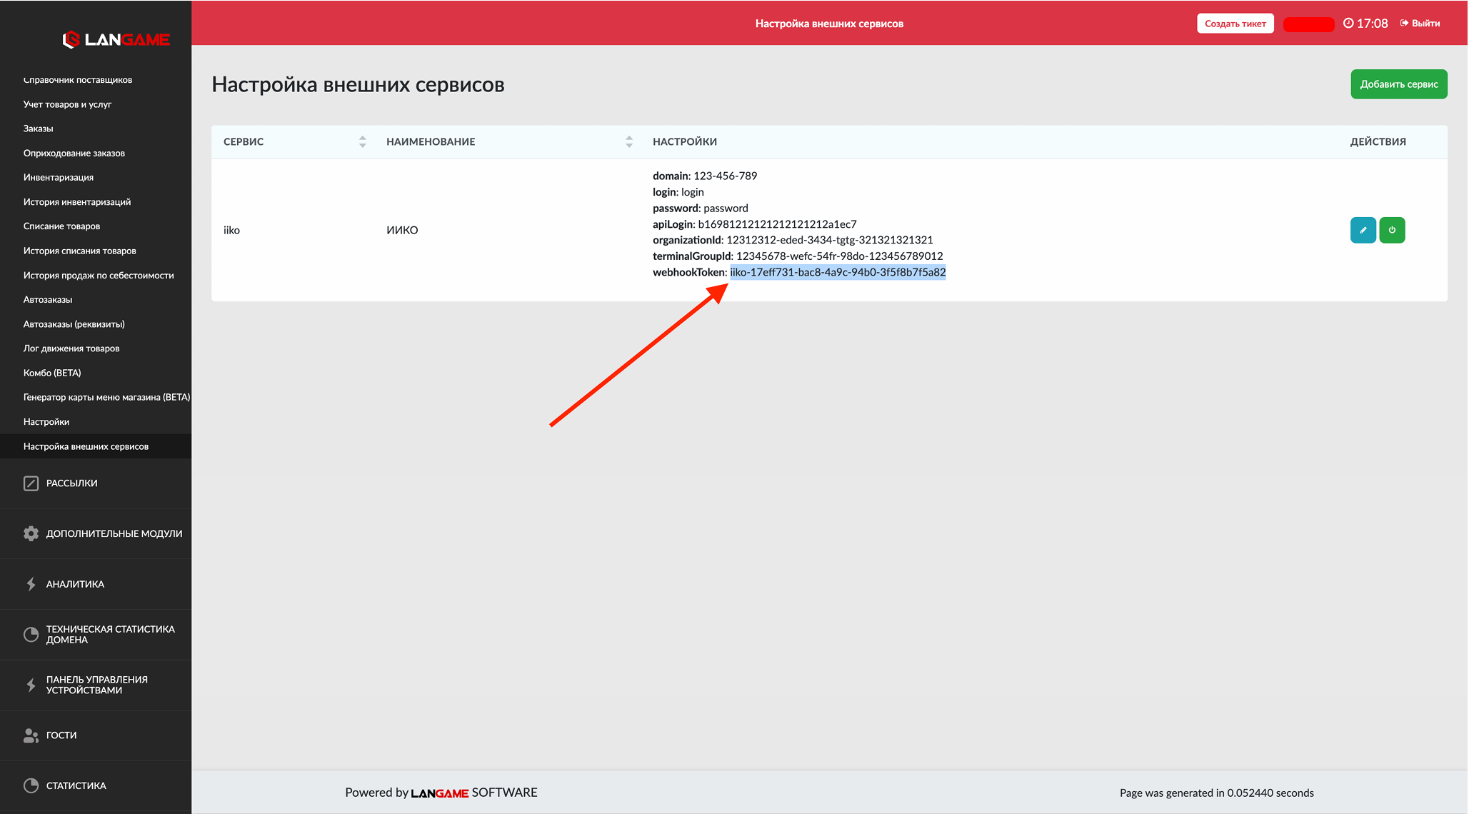Open Автозаказы (реквизиты)

[x=74, y=324]
